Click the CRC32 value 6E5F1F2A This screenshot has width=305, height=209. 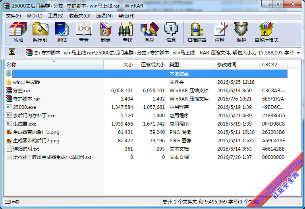273,99
